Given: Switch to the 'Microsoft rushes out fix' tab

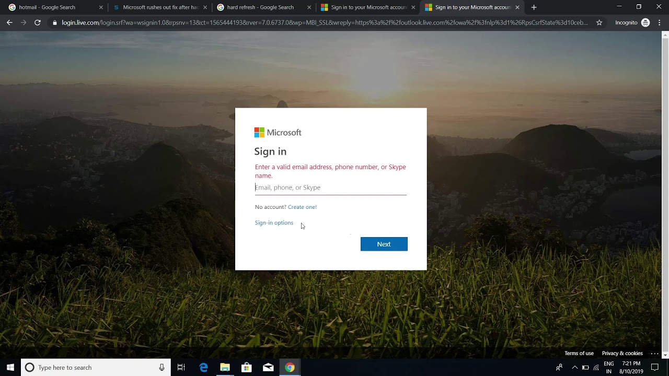Looking at the screenshot, I should click(159, 7).
